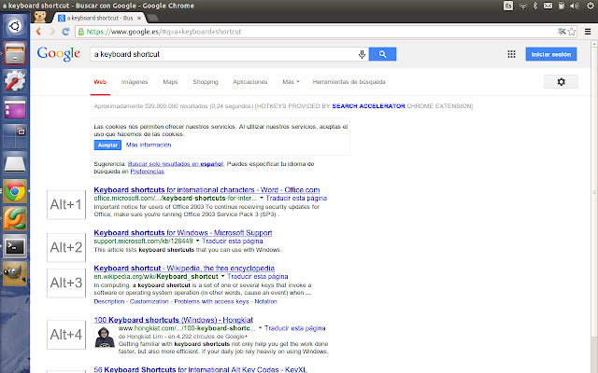
Task: Open the battery indicator
Action: 561,6
